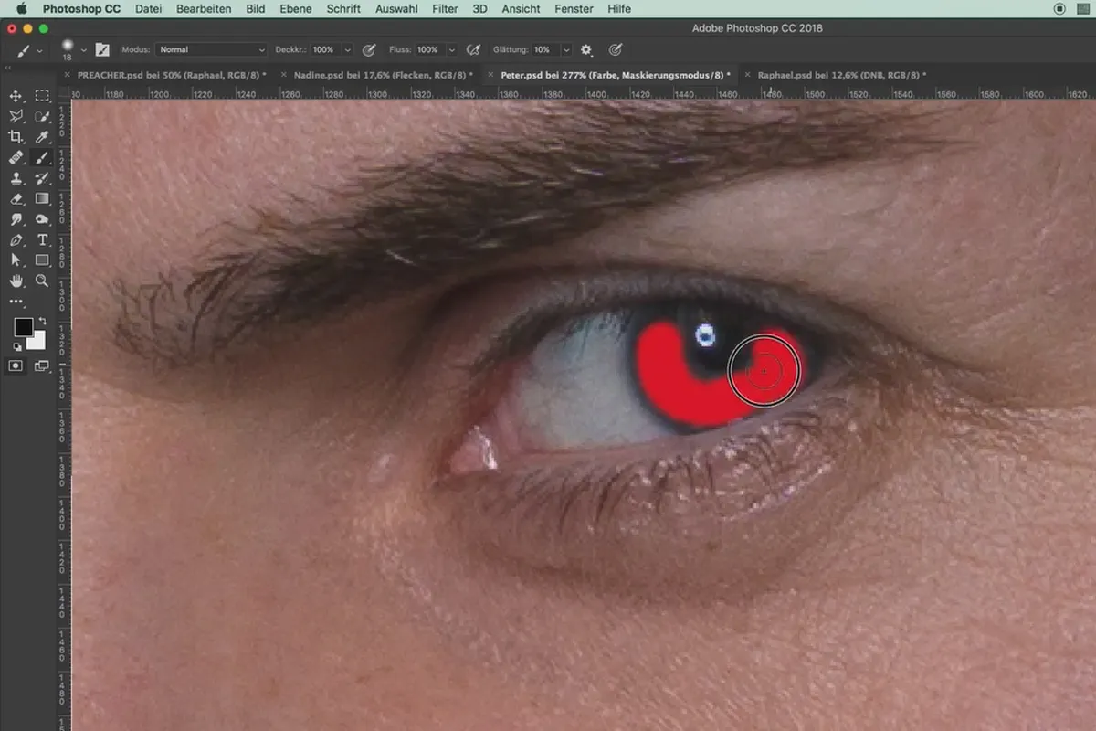Toggle pressure for size at options bar end
Image resolution: width=1096 pixels, height=731 pixels.
click(x=616, y=49)
